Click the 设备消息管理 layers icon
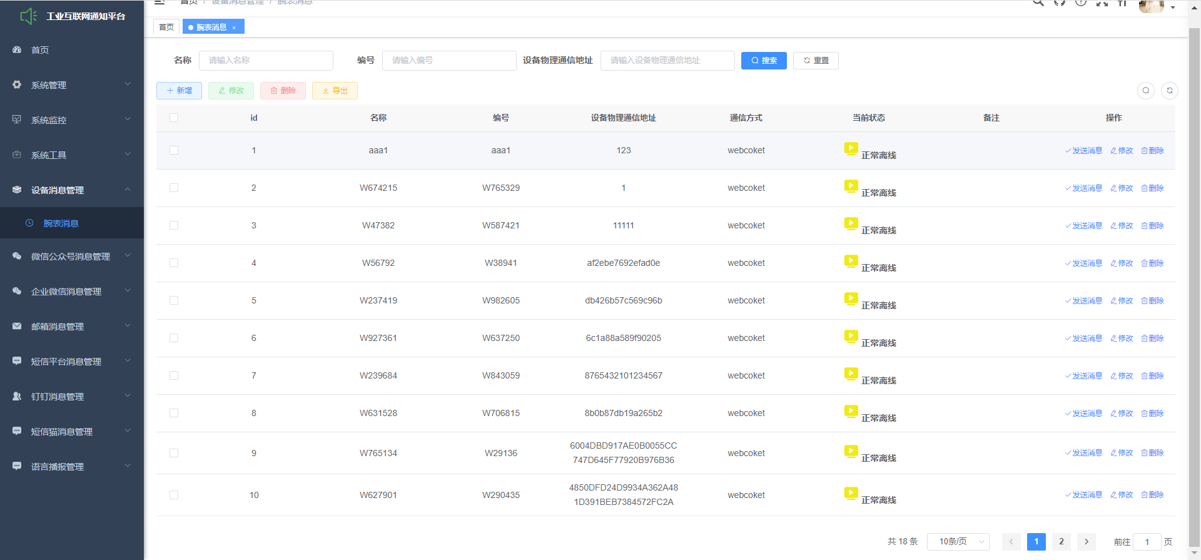This screenshot has width=1201, height=560. click(x=17, y=190)
